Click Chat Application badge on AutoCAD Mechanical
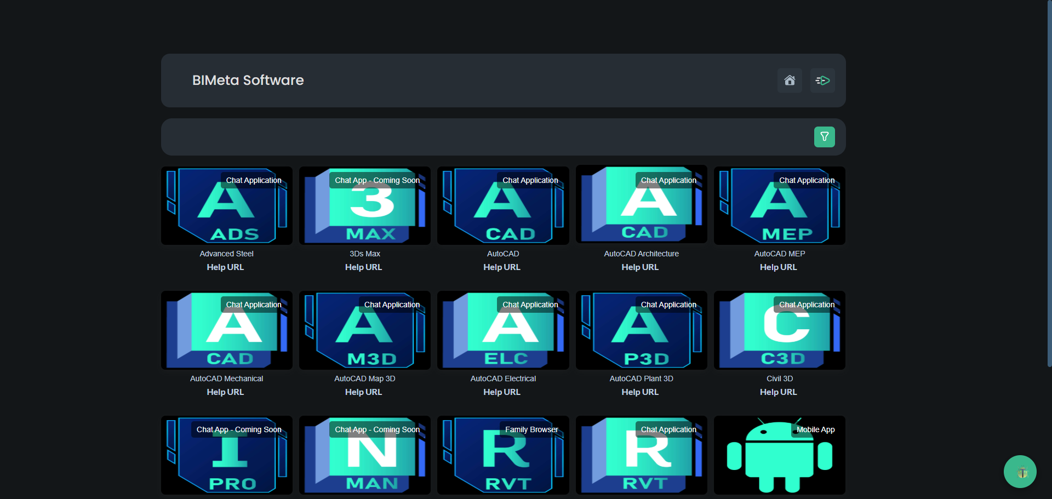This screenshot has height=499, width=1052. click(254, 305)
